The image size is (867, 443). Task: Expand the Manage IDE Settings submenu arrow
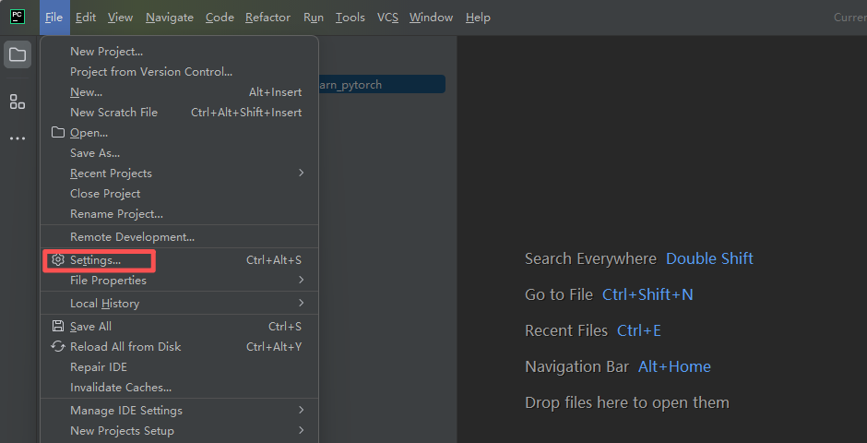point(301,410)
